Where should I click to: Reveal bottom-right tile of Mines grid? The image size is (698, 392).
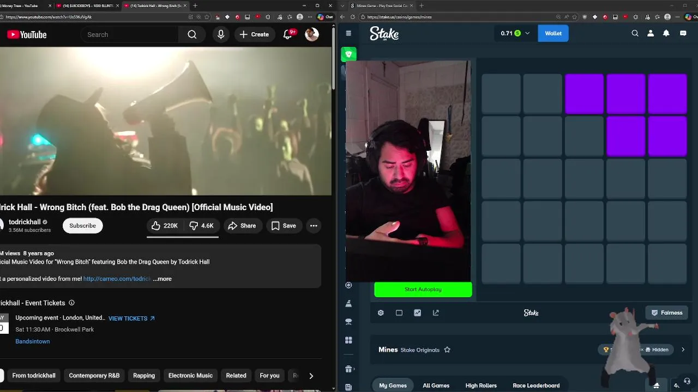click(x=667, y=264)
